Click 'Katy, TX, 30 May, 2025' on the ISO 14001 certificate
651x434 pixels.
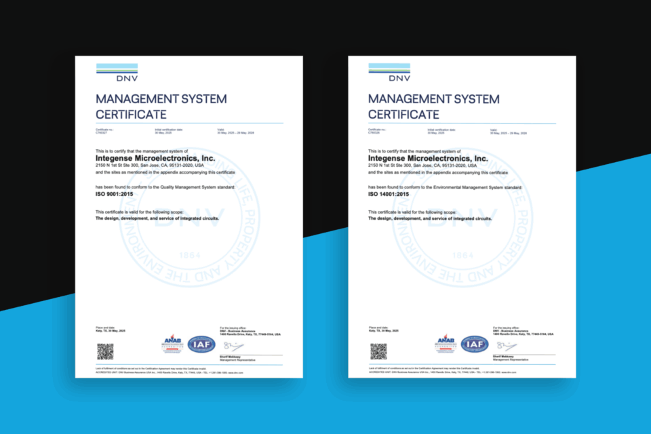click(x=384, y=331)
